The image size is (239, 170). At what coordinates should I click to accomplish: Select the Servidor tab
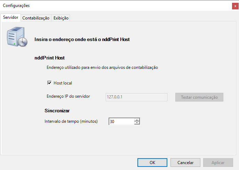10,17
